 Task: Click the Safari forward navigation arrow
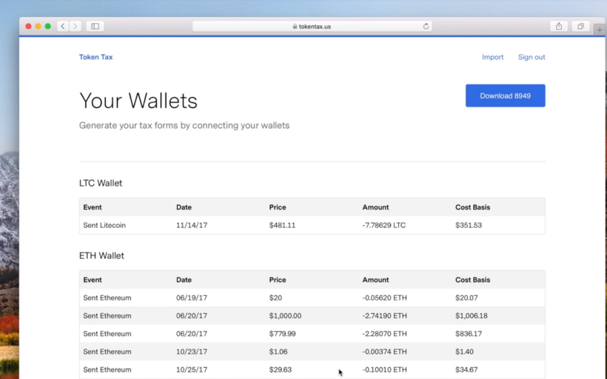75,27
